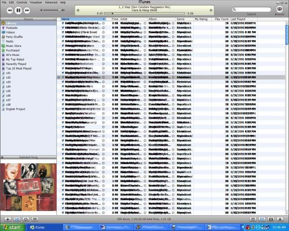The height and width of the screenshot is (231, 289).
Task: Uncheck the song ending in camp
Action: pos(63,123)
